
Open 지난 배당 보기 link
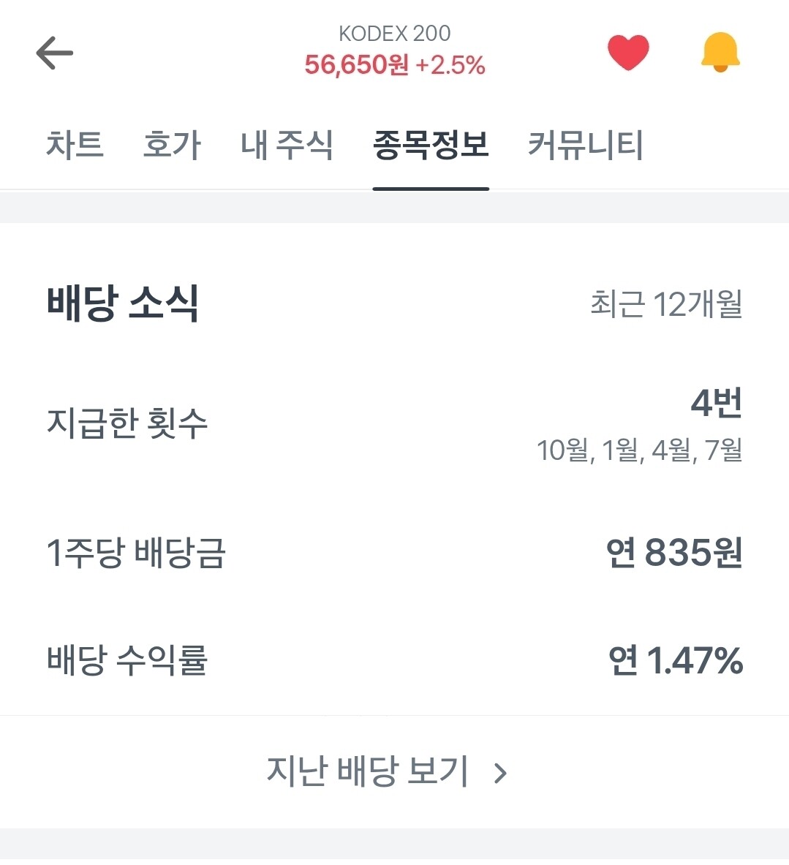pos(367,771)
